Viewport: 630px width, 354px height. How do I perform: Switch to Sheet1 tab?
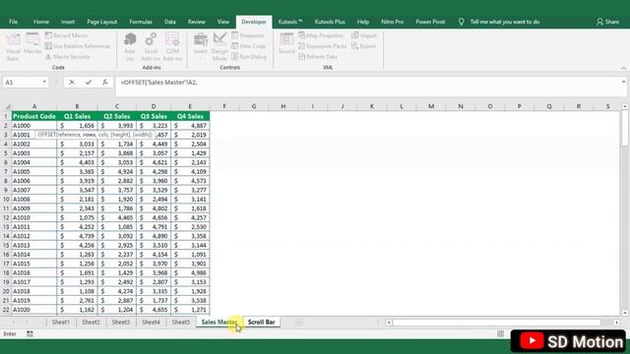(x=61, y=322)
